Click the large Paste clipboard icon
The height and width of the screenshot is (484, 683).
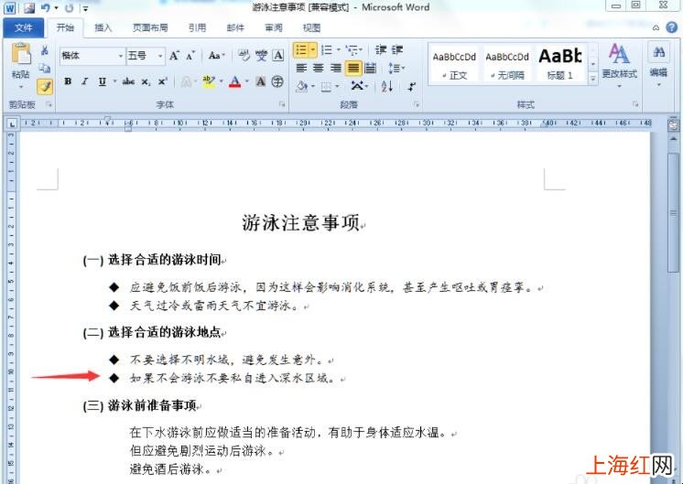[20, 54]
